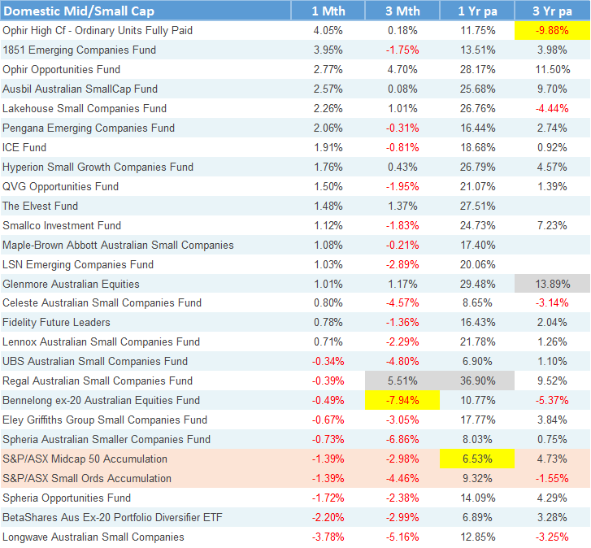This screenshot has width=591, height=548.
Task: Select 'Fidelity Future Leaders' row name
Action: (56, 323)
